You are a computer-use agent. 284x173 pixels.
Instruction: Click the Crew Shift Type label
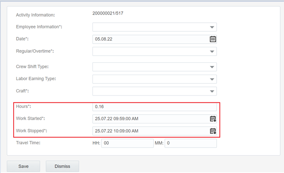click(x=32, y=66)
